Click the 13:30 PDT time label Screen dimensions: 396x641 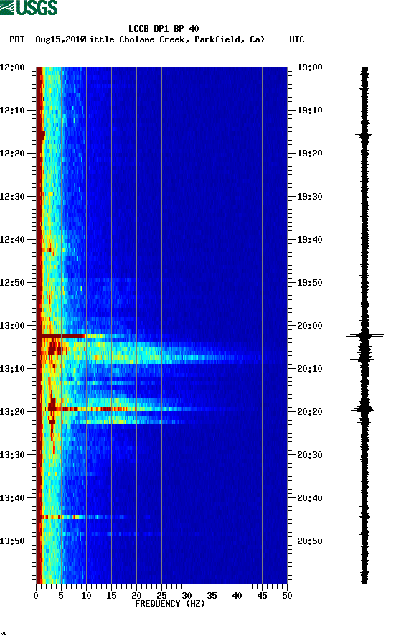tap(13, 454)
